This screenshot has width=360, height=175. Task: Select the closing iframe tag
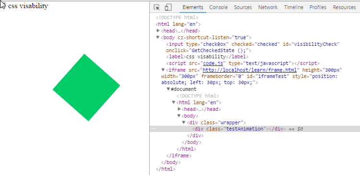(x=179, y=155)
